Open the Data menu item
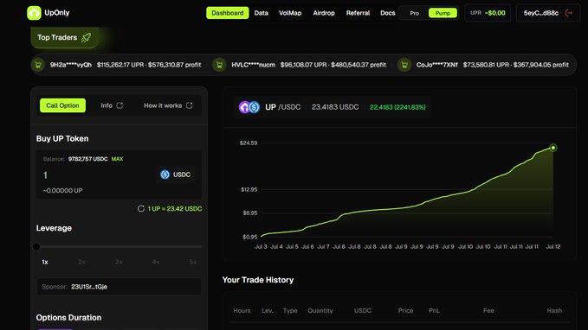The height and width of the screenshot is (330, 588). pos(261,13)
